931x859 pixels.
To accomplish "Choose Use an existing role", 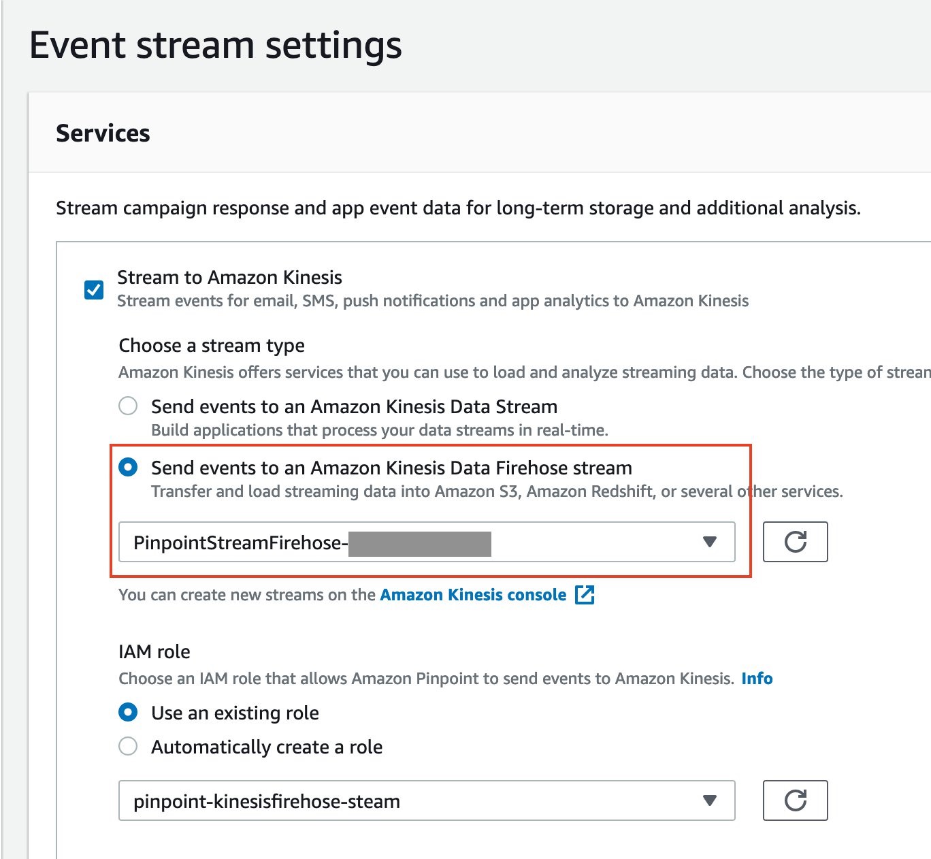I will pos(128,713).
